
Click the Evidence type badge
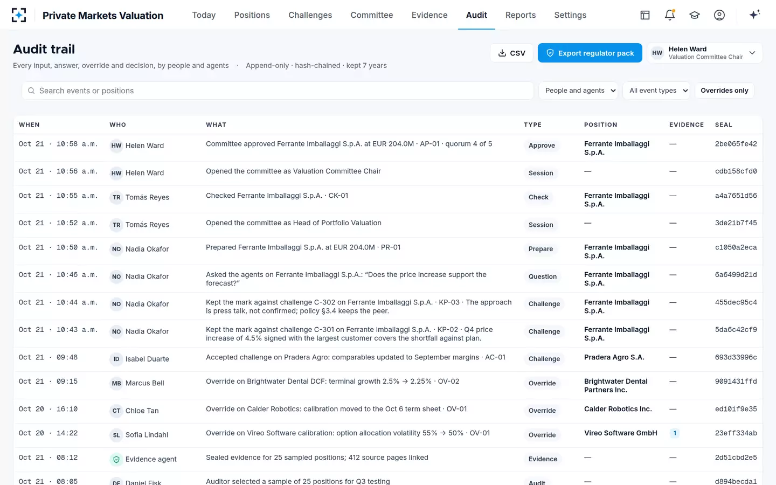543,459
